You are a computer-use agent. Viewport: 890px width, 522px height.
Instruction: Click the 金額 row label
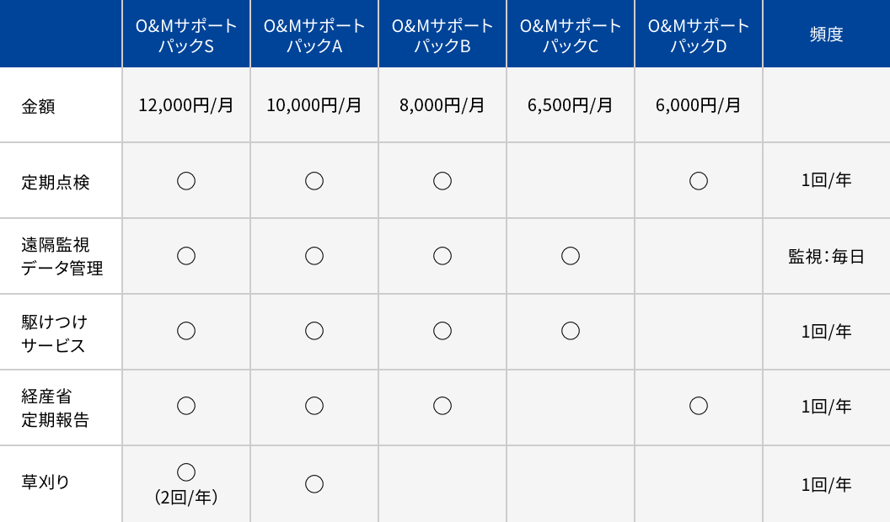[38, 107]
